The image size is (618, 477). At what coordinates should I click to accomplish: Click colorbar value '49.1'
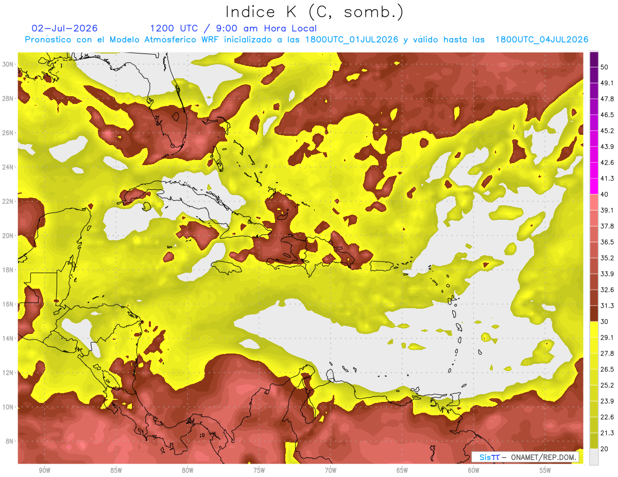(607, 83)
